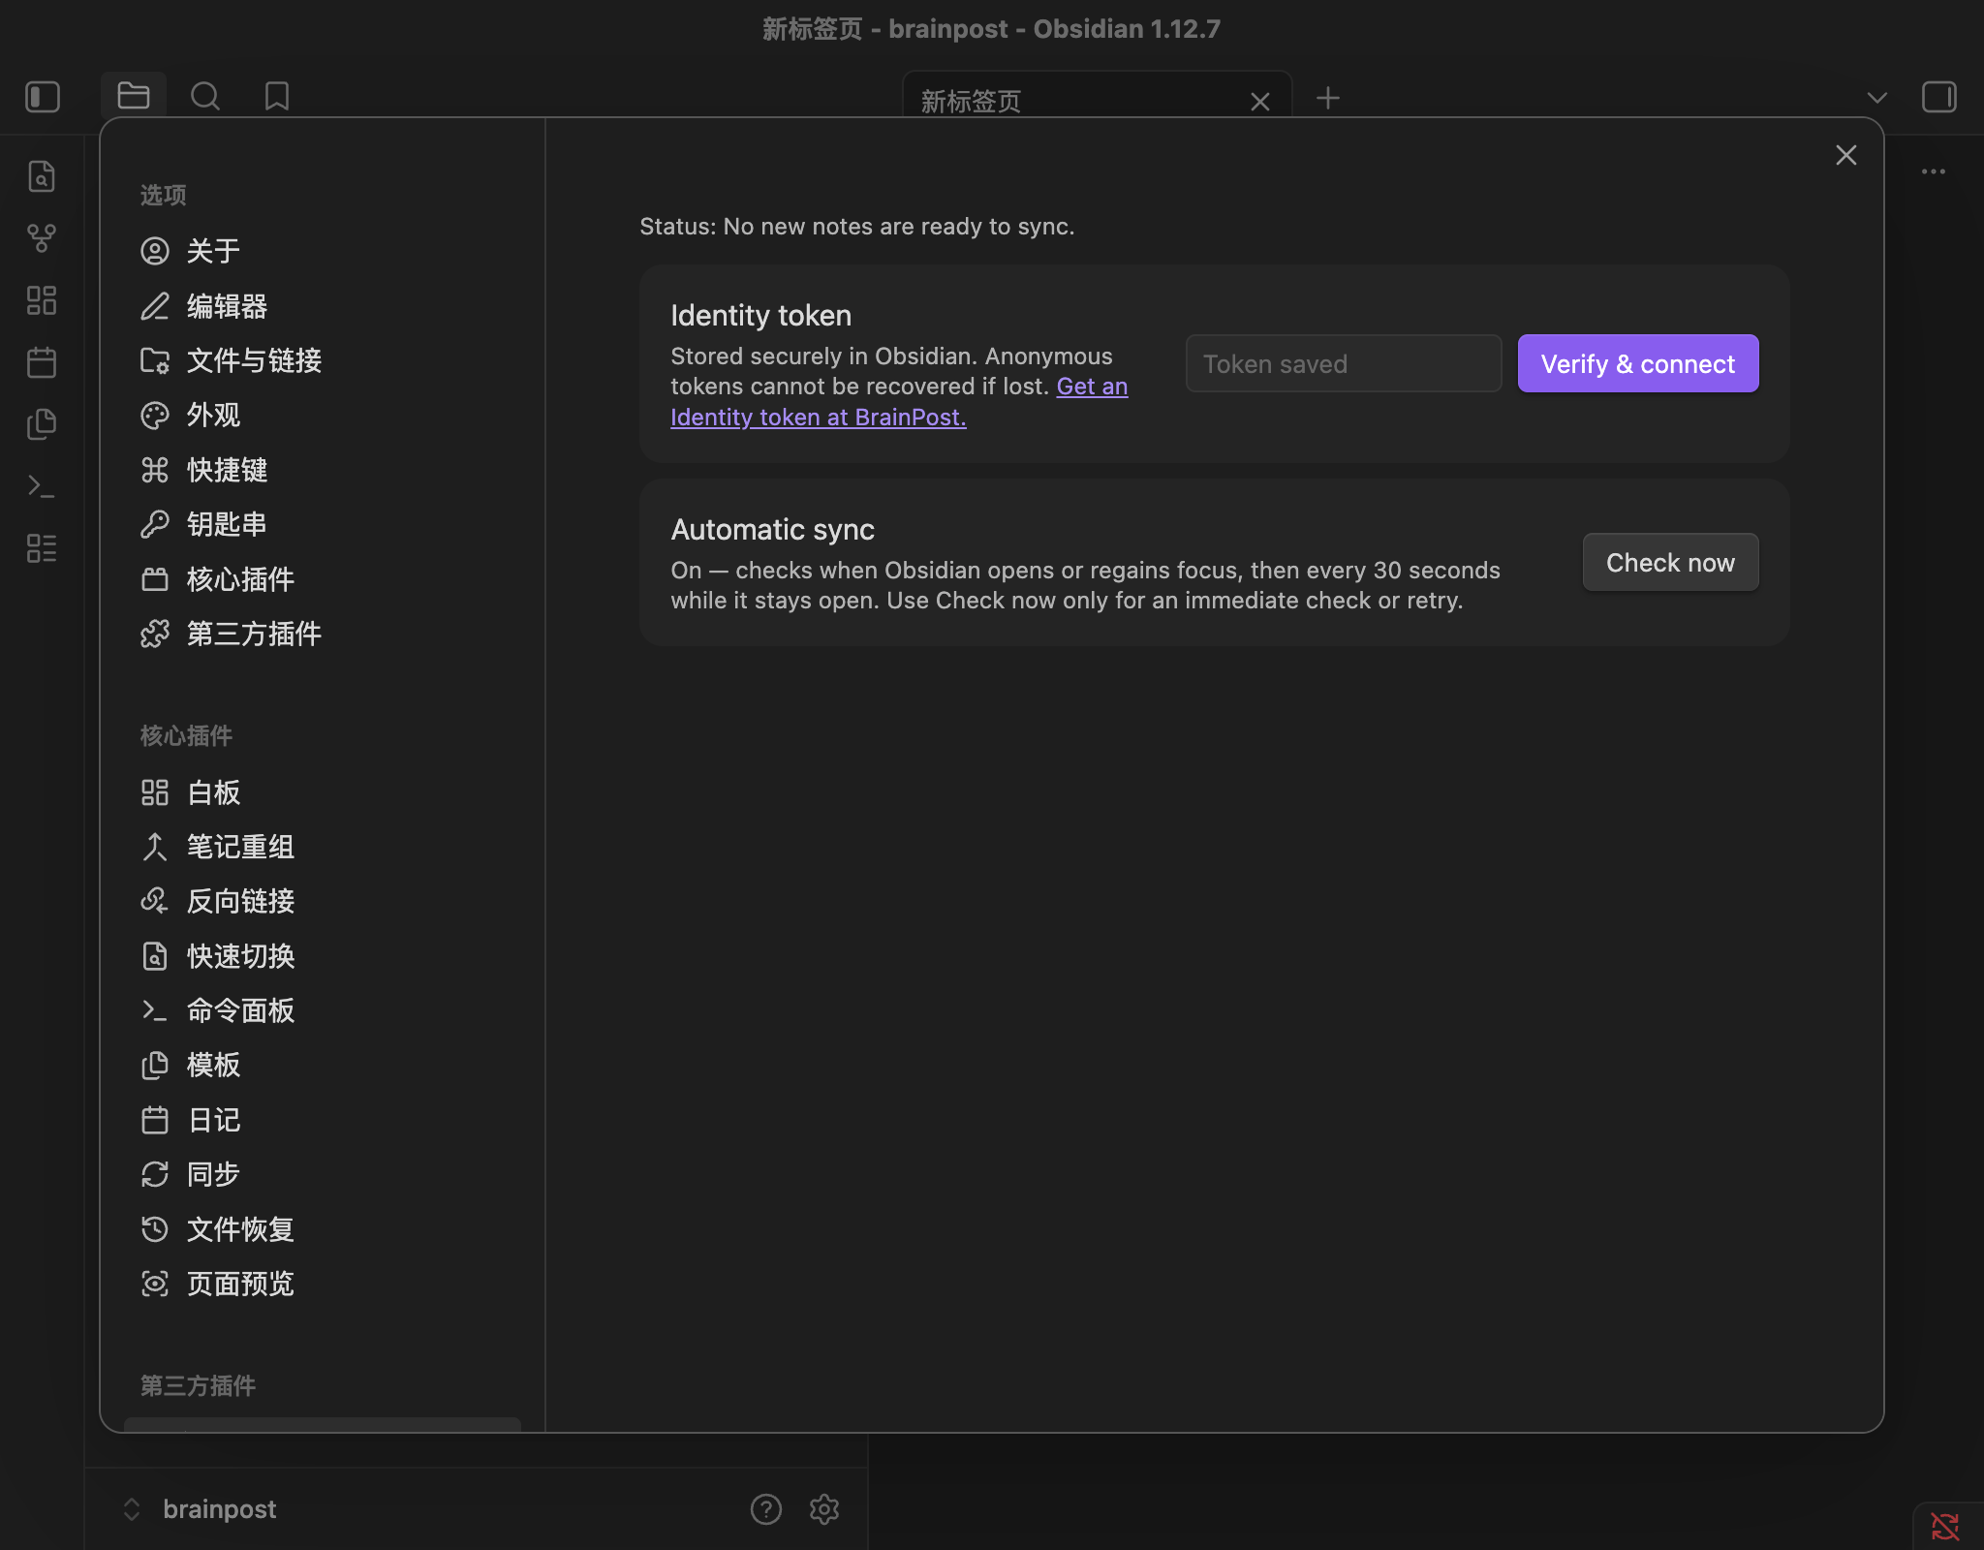The height and width of the screenshot is (1550, 1984).
Task: Open help via question mark icon
Action: [x=766, y=1509]
